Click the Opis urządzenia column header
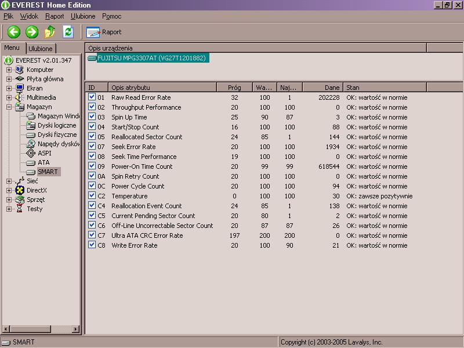This screenshot has height=348, width=464. 256,48
